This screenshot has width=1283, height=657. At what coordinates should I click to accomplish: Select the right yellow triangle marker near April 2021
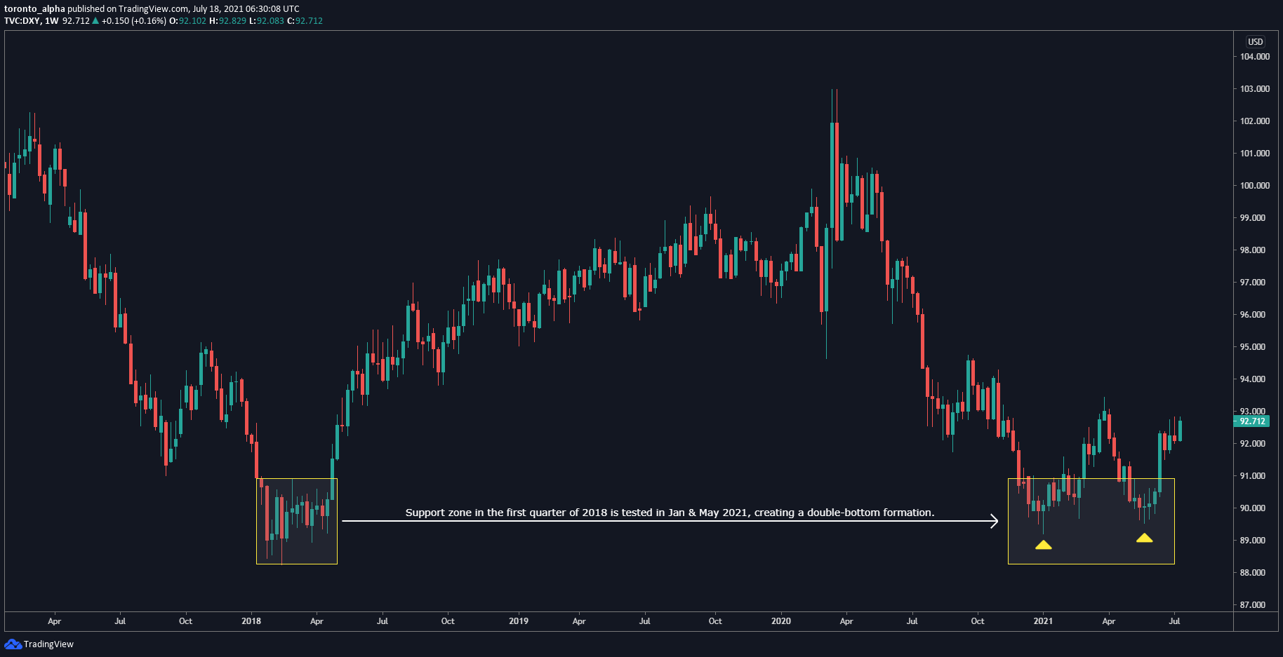tap(1146, 539)
